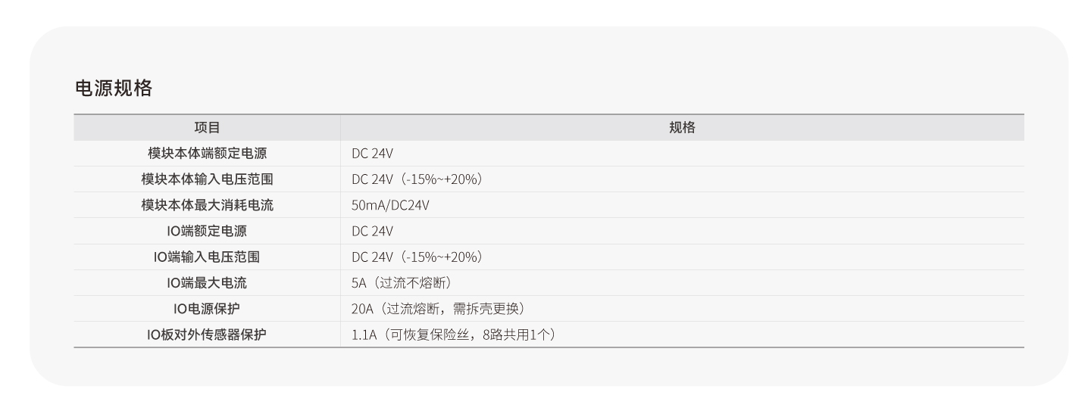Click the 5A（过流不熔断）value
1091x414 pixels.
[x=402, y=283]
